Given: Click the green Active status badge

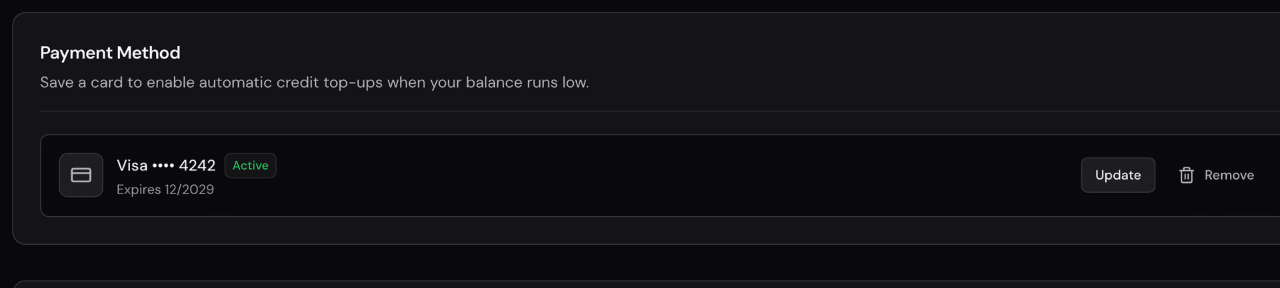Looking at the screenshot, I should (250, 166).
